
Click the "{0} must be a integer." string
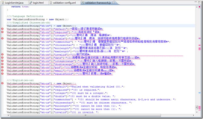click(x=89, y=93)
